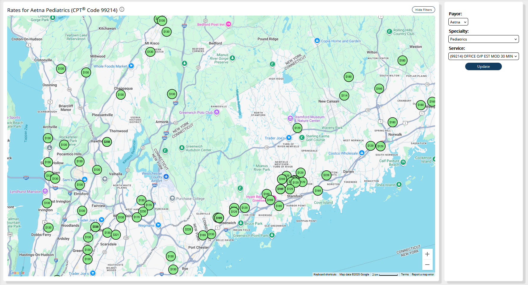Click the Bruce Park marker
The height and width of the screenshot is (285, 528).
coord(241,223)
